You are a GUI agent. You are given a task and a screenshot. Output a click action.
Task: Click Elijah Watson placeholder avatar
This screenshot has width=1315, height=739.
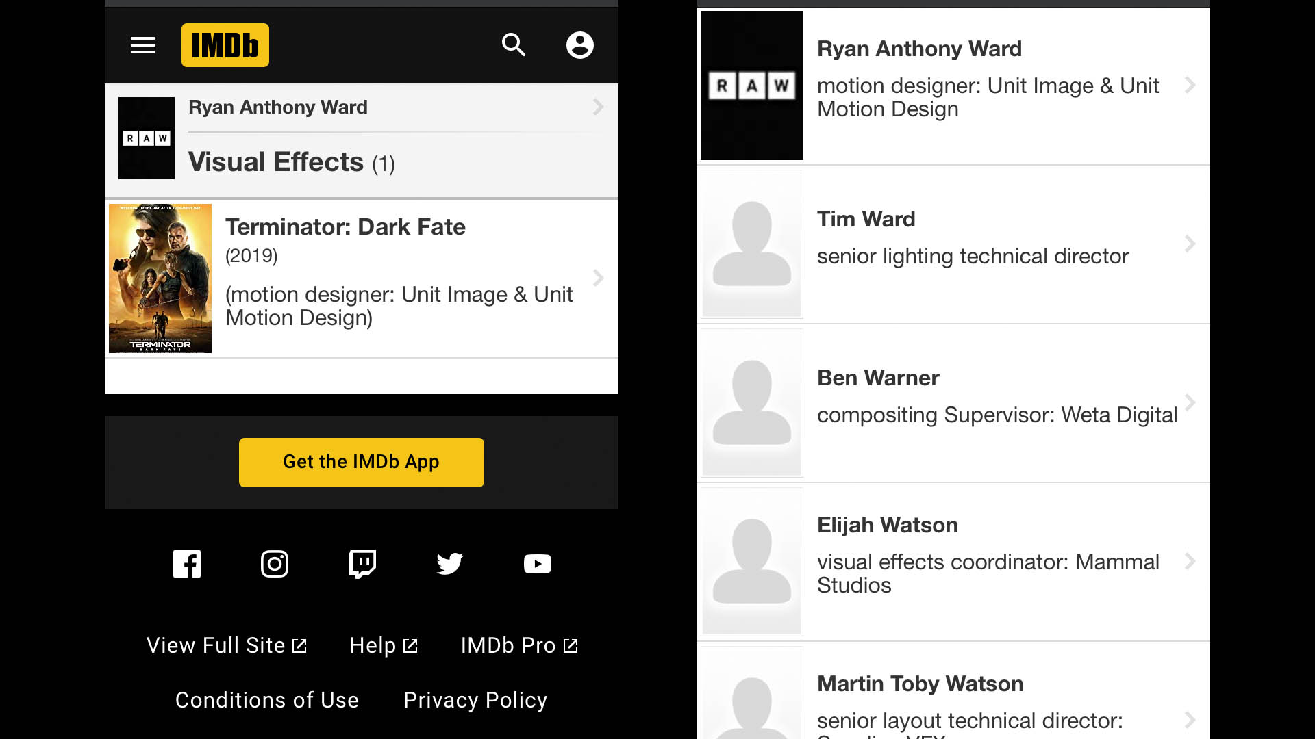pos(752,561)
